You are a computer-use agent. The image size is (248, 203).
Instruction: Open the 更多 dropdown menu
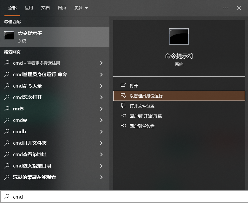click(81, 8)
